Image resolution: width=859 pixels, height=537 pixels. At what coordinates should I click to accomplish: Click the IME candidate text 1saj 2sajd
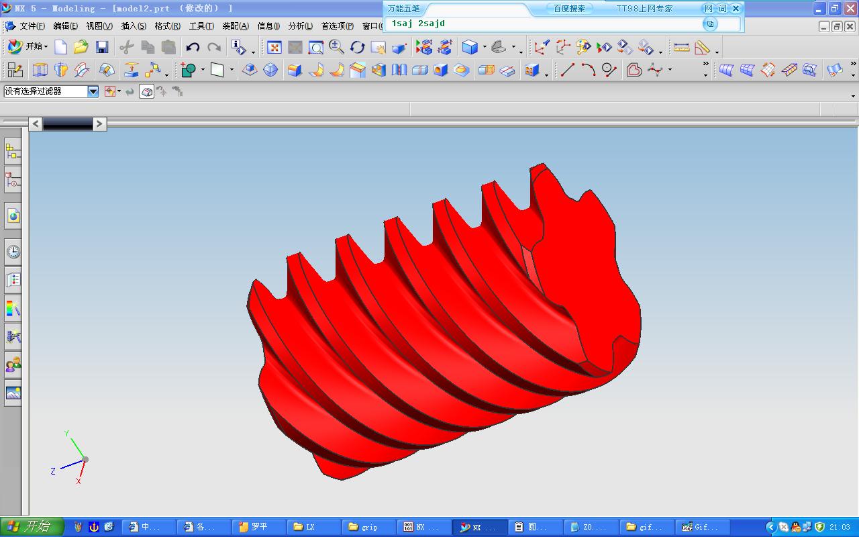(418, 23)
